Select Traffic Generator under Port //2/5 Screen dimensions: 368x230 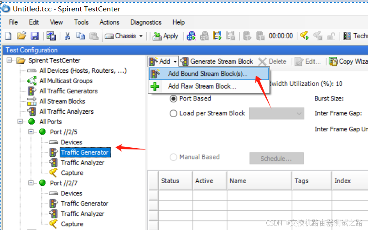pyautogui.click(x=85, y=152)
